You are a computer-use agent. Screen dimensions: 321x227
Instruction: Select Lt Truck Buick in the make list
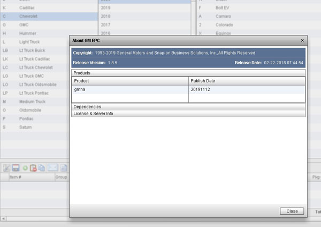coord(35,50)
